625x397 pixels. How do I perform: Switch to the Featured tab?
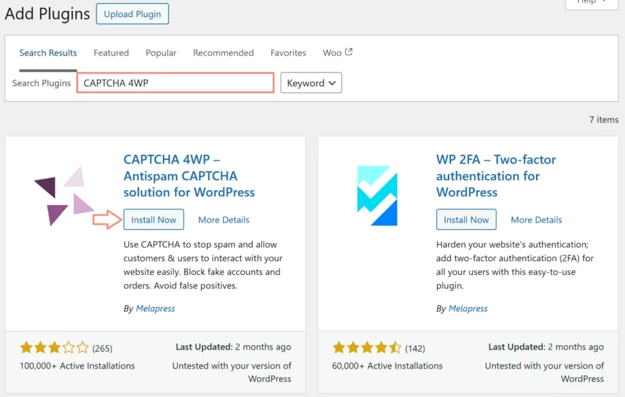(111, 52)
